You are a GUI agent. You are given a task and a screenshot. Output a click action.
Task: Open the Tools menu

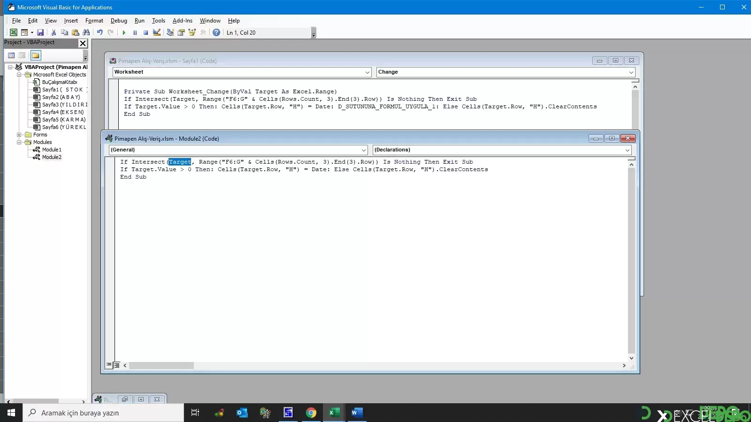(x=159, y=21)
